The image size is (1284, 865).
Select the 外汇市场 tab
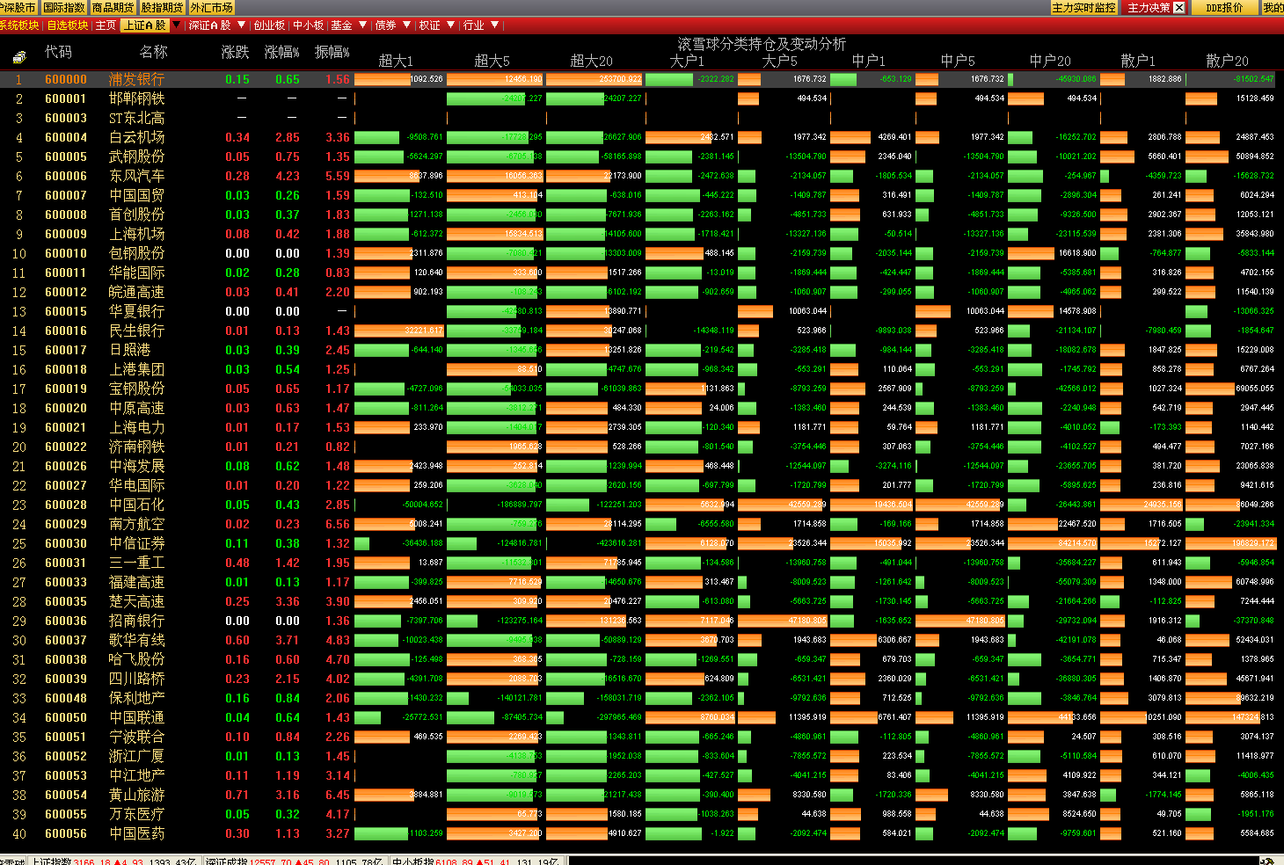point(211,7)
